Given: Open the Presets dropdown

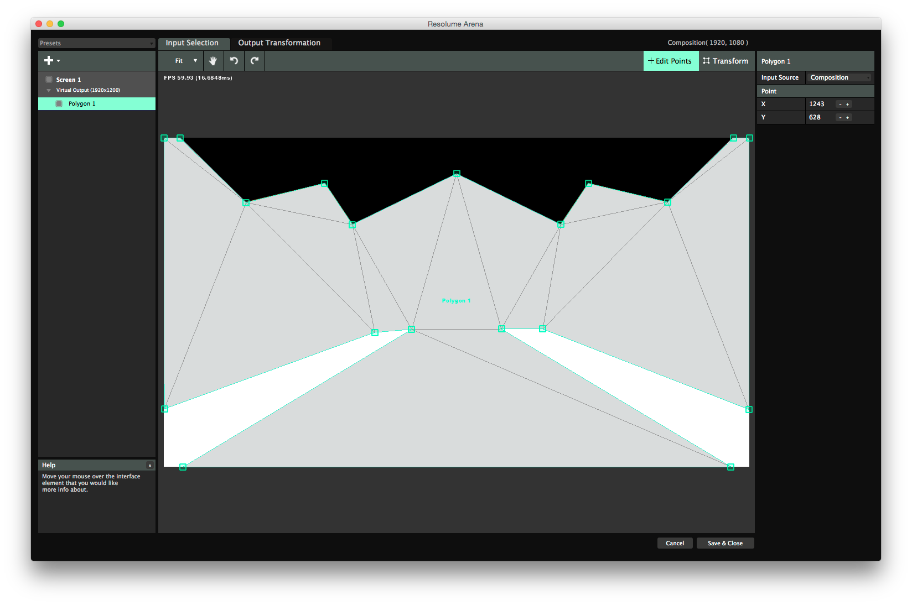Looking at the screenshot, I should (x=96, y=43).
